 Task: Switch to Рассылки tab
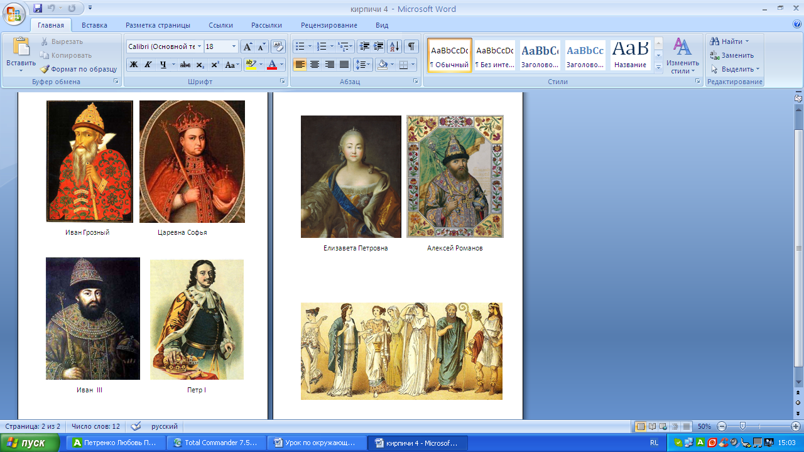[266, 25]
